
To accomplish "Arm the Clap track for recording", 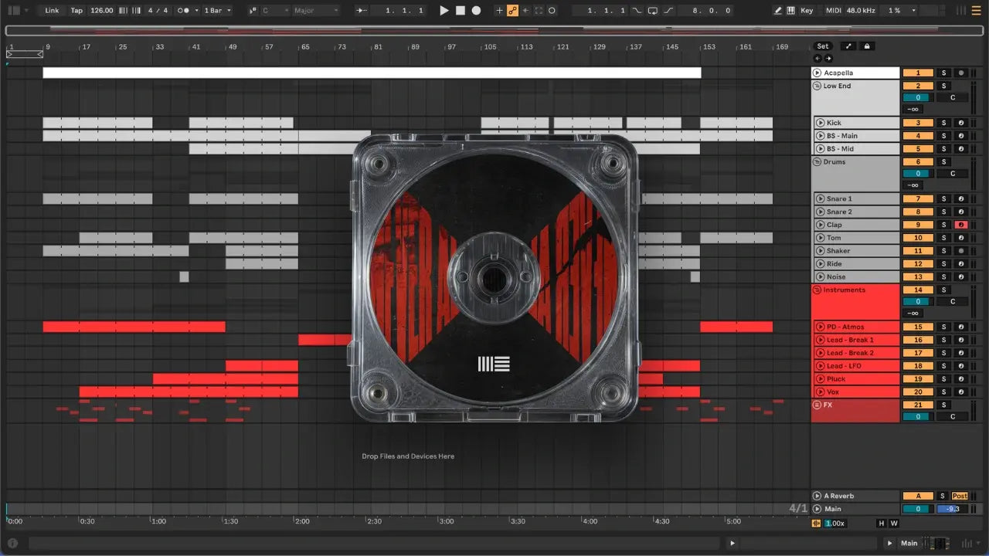I will tap(961, 225).
